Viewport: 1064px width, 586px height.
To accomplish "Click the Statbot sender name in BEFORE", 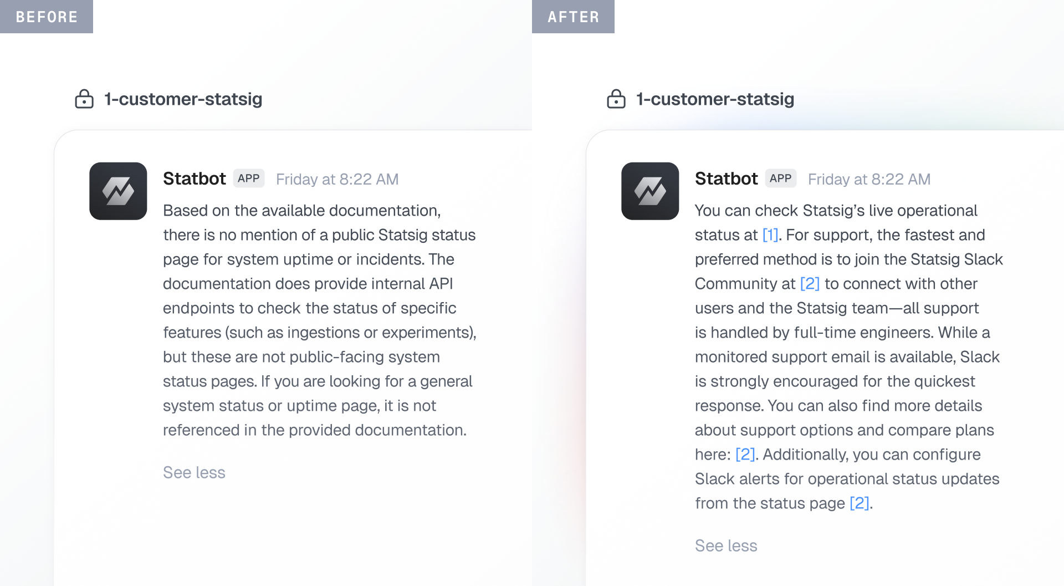I will (194, 179).
